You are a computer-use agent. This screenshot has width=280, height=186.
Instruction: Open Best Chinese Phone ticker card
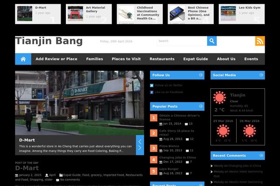[x=191, y=14]
